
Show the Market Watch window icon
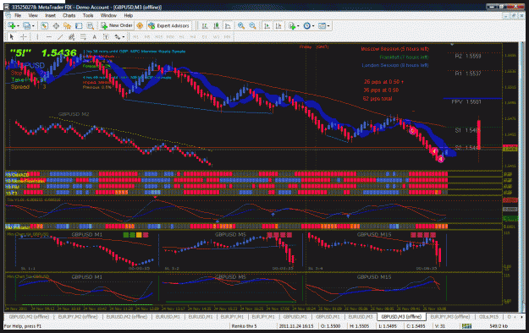[x=44, y=25]
